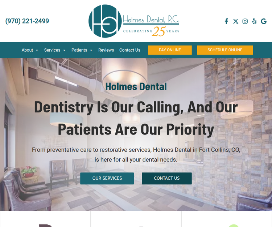Image resolution: width=272 pixels, height=227 pixels.
Task: Click the Pay Online button
Action: tap(170, 50)
